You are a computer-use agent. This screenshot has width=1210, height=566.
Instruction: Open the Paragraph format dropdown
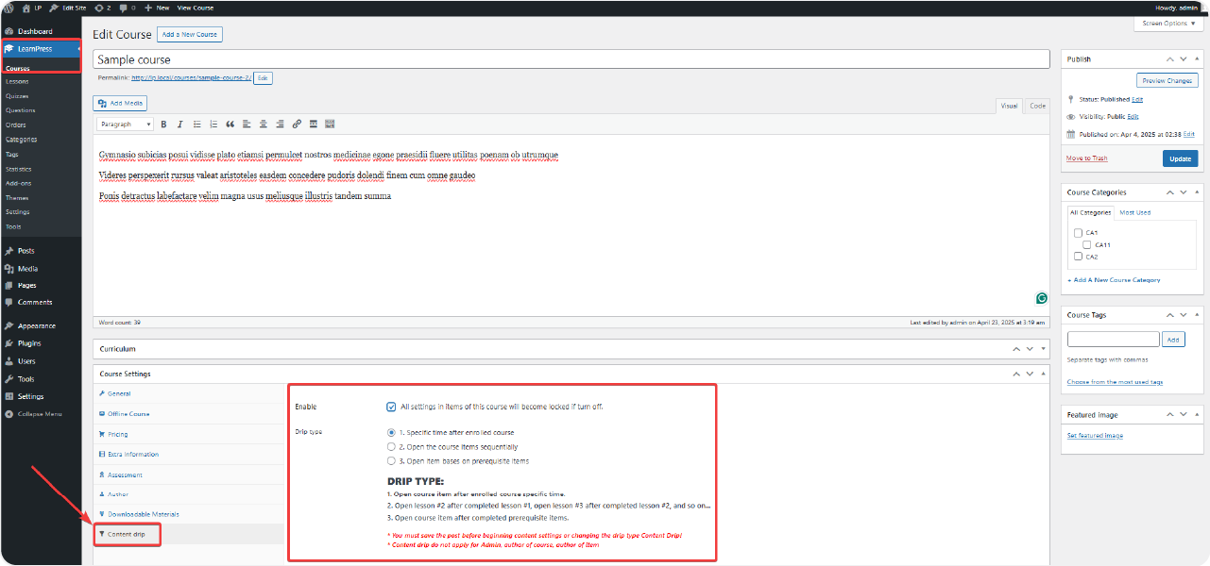[x=126, y=124]
